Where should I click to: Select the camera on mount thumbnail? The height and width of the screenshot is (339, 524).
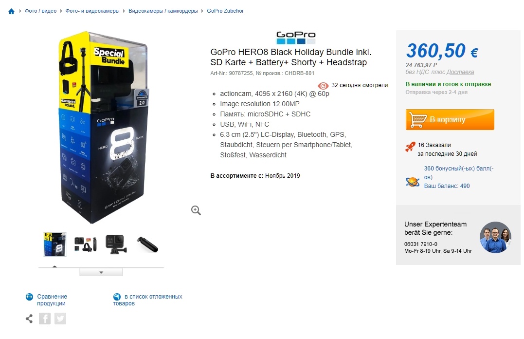(x=116, y=245)
